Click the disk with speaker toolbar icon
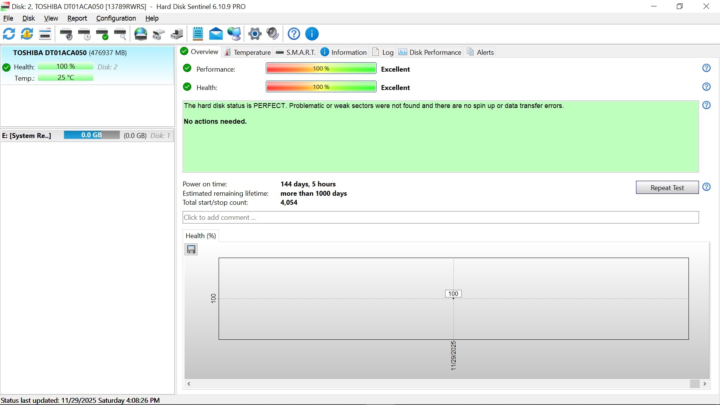Image resolution: width=720 pixels, height=405 pixels. tap(66, 34)
